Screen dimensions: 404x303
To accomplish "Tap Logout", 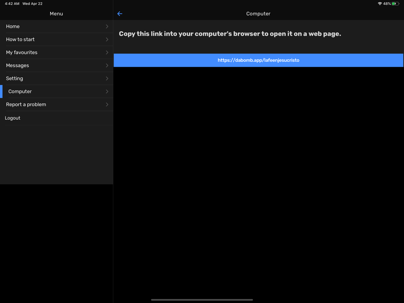I will coord(57,118).
